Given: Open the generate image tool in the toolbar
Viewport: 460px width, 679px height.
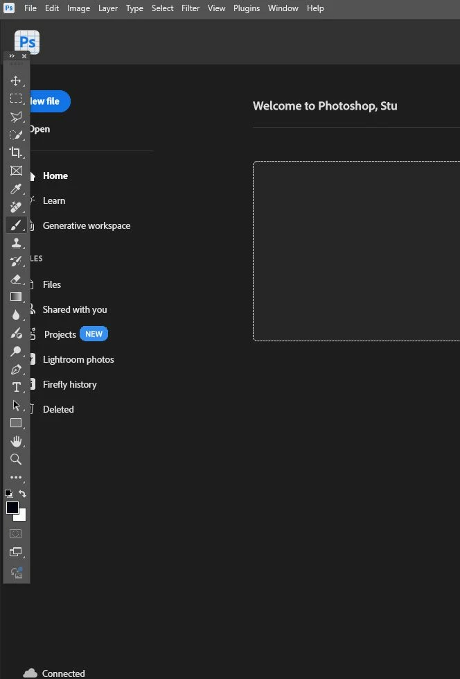Looking at the screenshot, I should [17, 572].
